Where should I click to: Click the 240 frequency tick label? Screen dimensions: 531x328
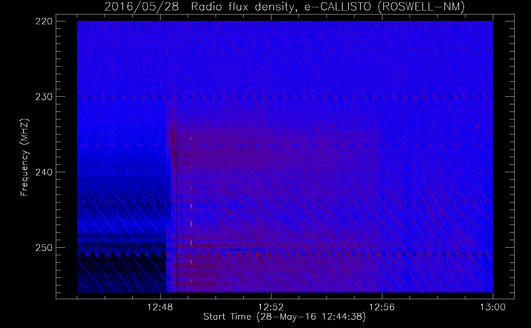point(44,172)
